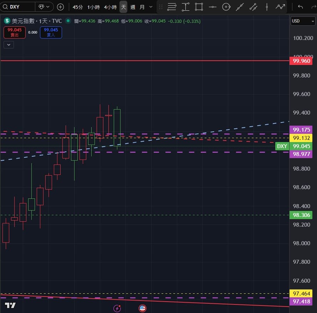This screenshot has width=317, height=313.
Task: Select the vertical line tool
Action: [x=267, y=7]
